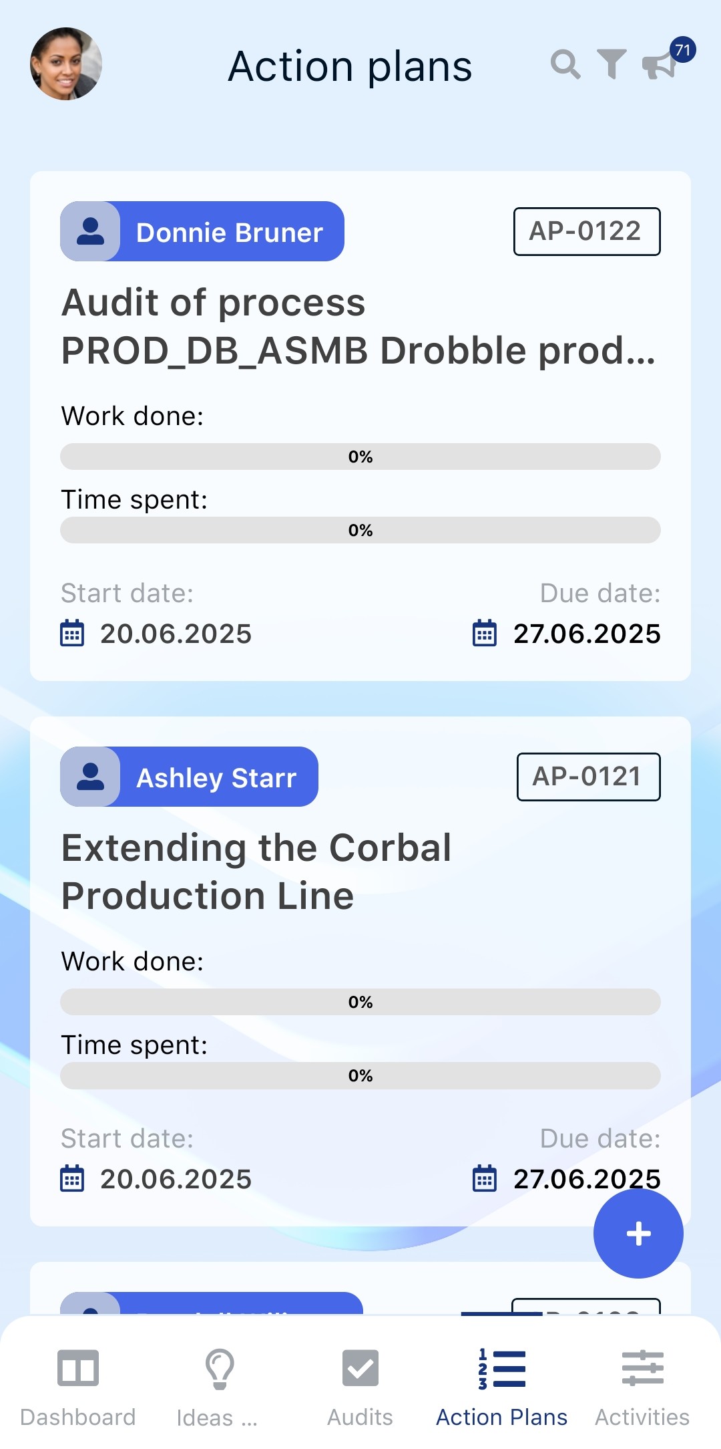This screenshot has height=1449, width=721.
Task: Click AP-0122 start date calendar icon
Action: 72,633
